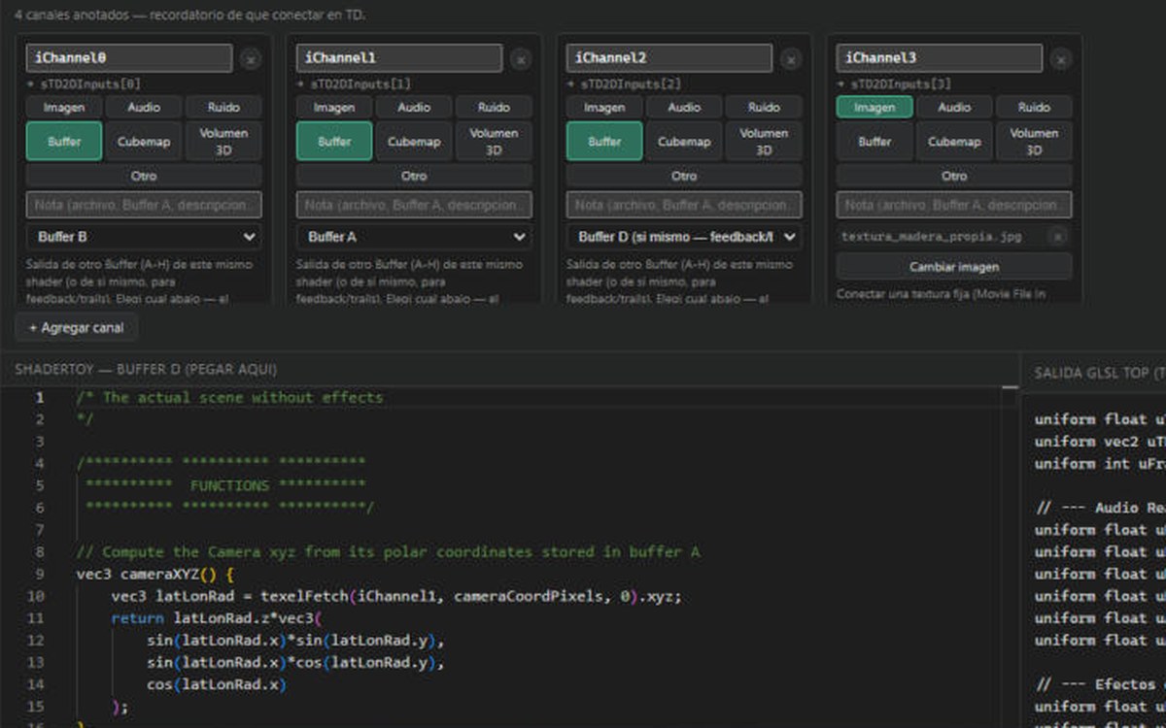Select Buffer type for iChannel2
Image resolution: width=1166 pixels, height=728 pixels.
[x=603, y=141]
